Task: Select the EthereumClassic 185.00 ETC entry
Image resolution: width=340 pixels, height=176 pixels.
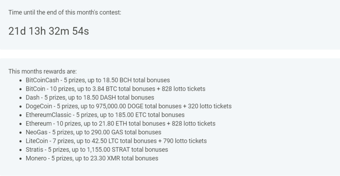Action: tap(105, 115)
